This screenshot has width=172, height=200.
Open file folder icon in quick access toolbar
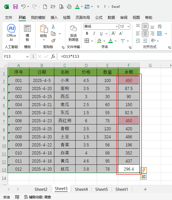pyautogui.click(x=53, y=6)
